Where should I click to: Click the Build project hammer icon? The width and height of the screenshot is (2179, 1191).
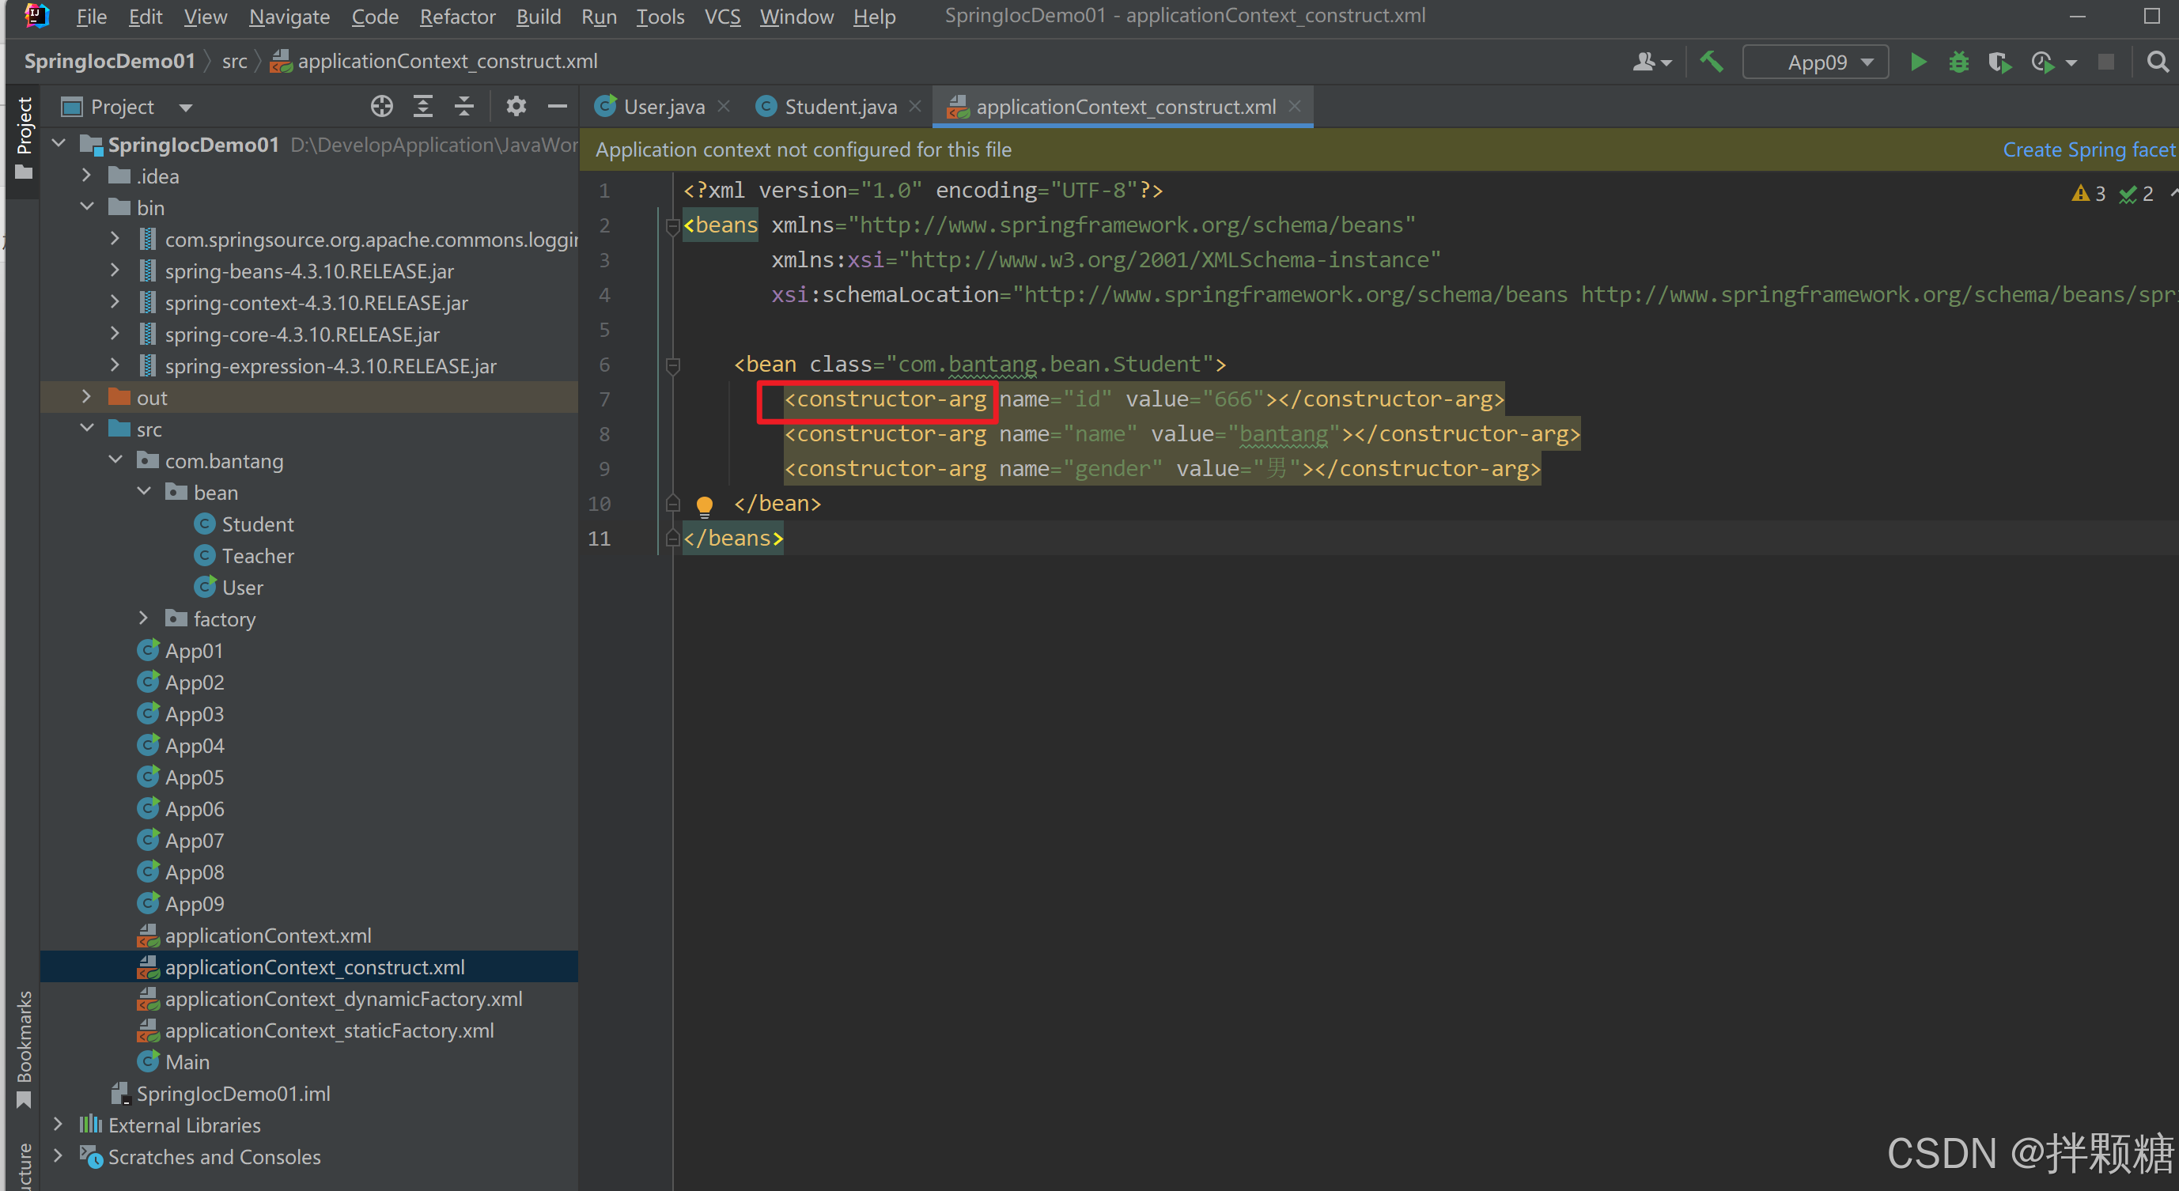click(x=1712, y=62)
